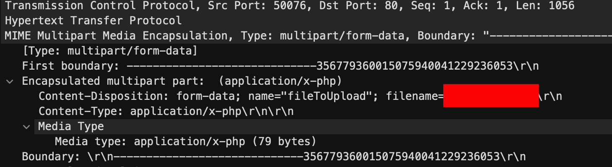Select Media type application/x-php (79 bytes) line
The height and width of the screenshot is (167, 612).
185,141
